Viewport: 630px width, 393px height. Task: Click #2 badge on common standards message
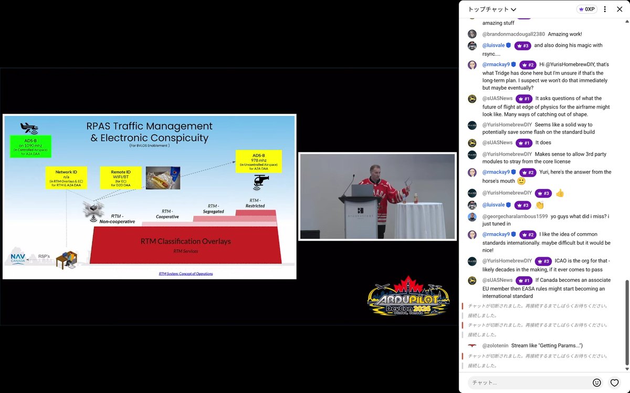[x=528, y=235]
